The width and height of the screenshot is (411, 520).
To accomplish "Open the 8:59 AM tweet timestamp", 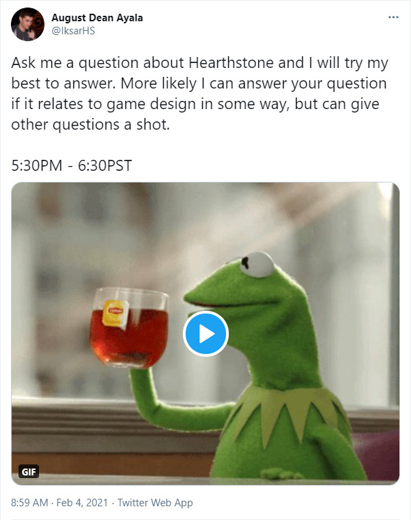I will [30, 503].
